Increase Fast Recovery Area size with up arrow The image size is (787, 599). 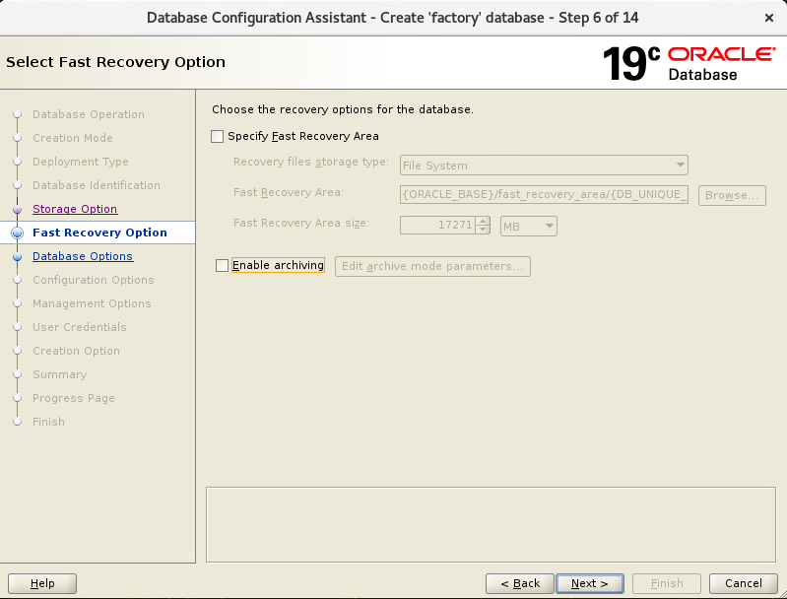click(x=483, y=221)
